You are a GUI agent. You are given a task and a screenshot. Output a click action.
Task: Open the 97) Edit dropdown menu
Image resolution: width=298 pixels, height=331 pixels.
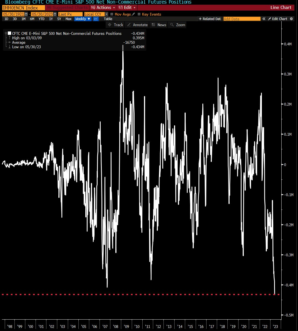pos(127,8)
